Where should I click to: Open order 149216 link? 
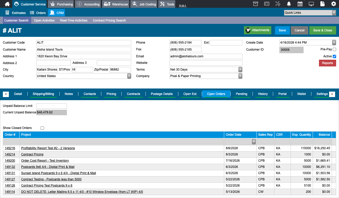(x=10, y=148)
